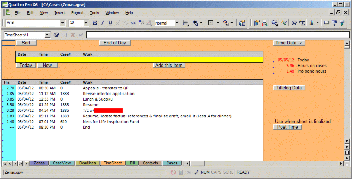Click the cell alignment icon
The image size is (352, 179).
[186, 23]
